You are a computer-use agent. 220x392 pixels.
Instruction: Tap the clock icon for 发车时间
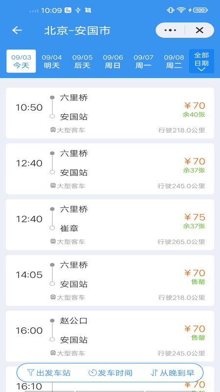(x=92, y=373)
